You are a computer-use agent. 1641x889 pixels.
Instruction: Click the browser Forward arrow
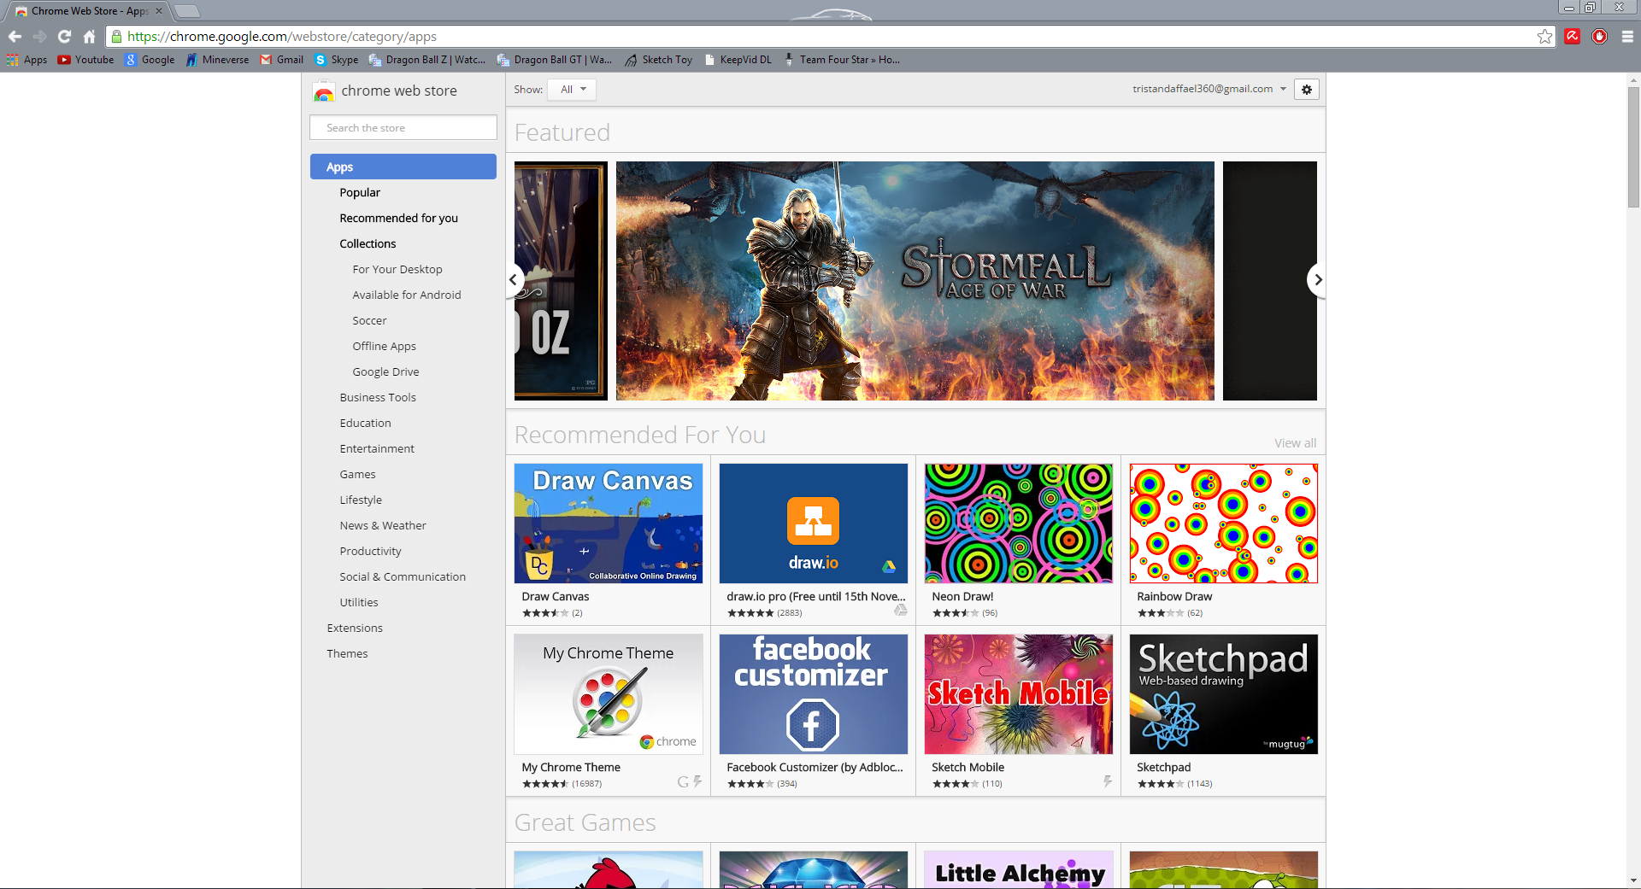(x=39, y=37)
